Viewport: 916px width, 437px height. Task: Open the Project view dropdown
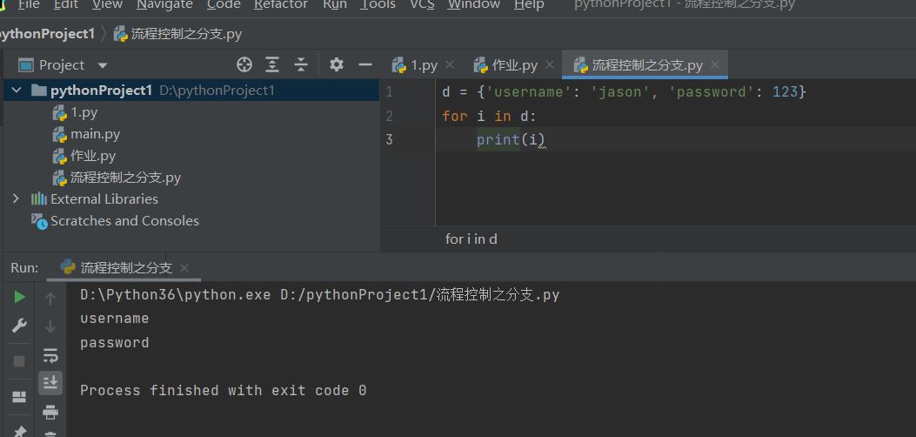click(103, 65)
